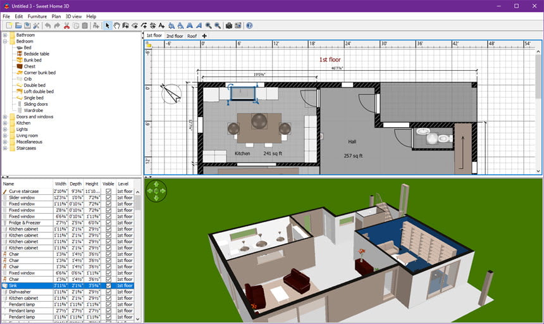Expand the Miscellaneous category
Screen dimensions: 544x324
tap(5, 142)
